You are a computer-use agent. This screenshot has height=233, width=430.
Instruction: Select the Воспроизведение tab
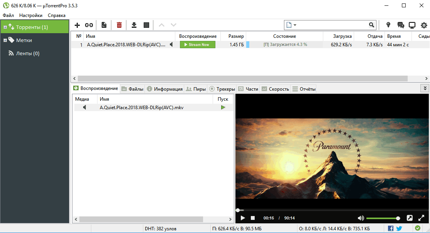point(96,88)
